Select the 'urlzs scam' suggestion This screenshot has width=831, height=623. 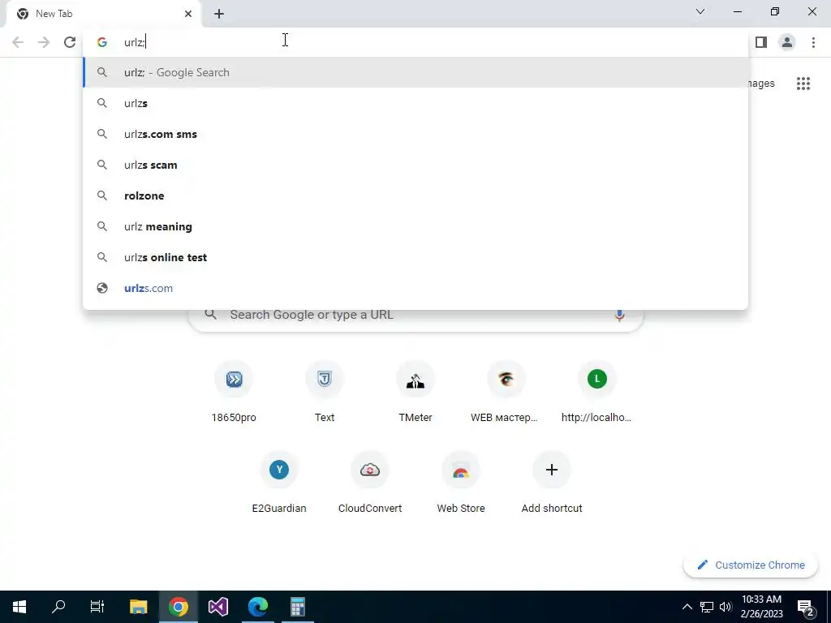pos(415,165)
